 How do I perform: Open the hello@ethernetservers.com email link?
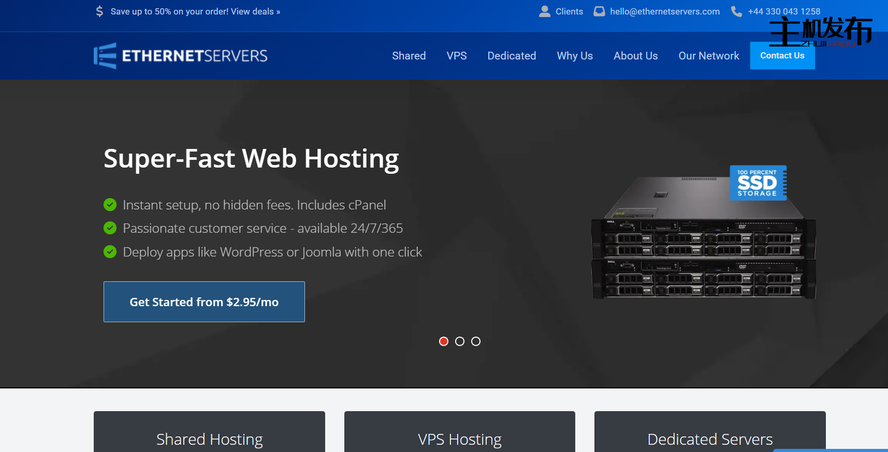664,11
